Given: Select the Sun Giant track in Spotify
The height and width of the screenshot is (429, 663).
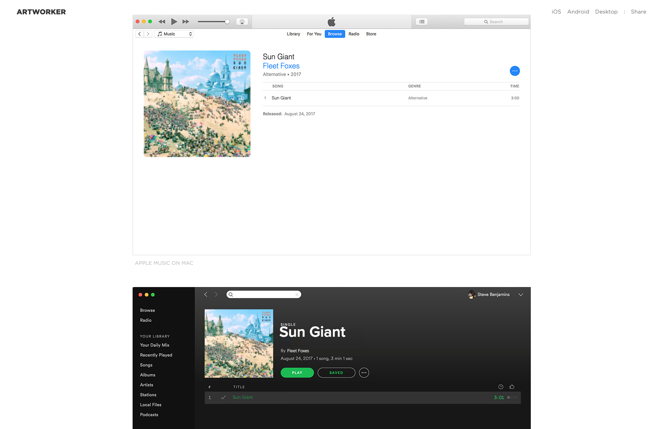Looking at the screenshot, I should pyautogui.click(x=362, y=398).
